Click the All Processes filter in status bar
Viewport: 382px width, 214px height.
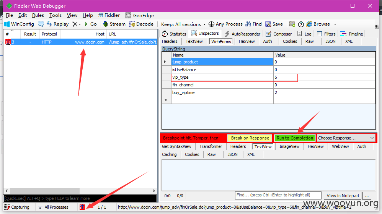pos(53,207)
